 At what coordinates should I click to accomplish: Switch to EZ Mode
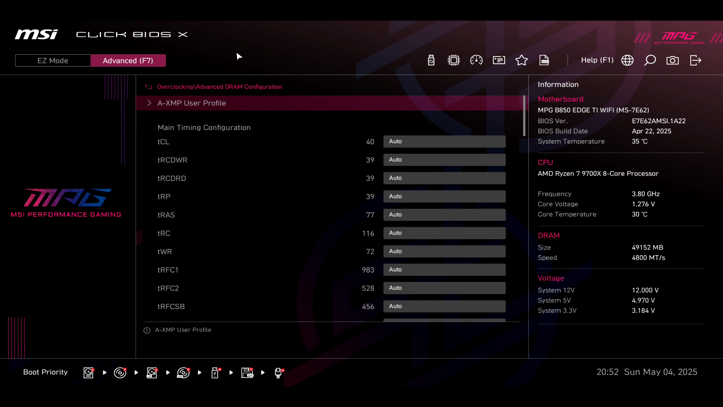[x=53, y=61]
